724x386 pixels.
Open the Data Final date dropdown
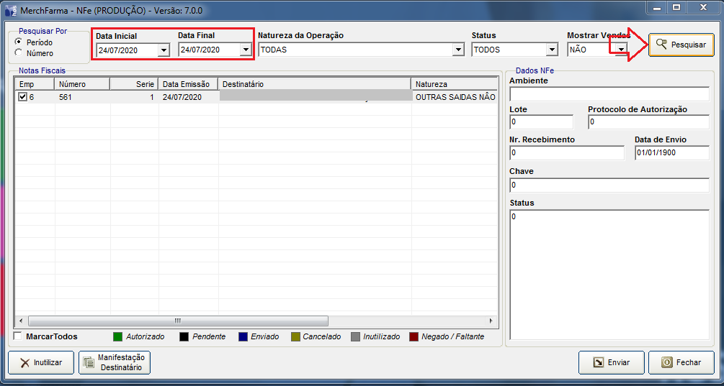(x=246, y=50)
